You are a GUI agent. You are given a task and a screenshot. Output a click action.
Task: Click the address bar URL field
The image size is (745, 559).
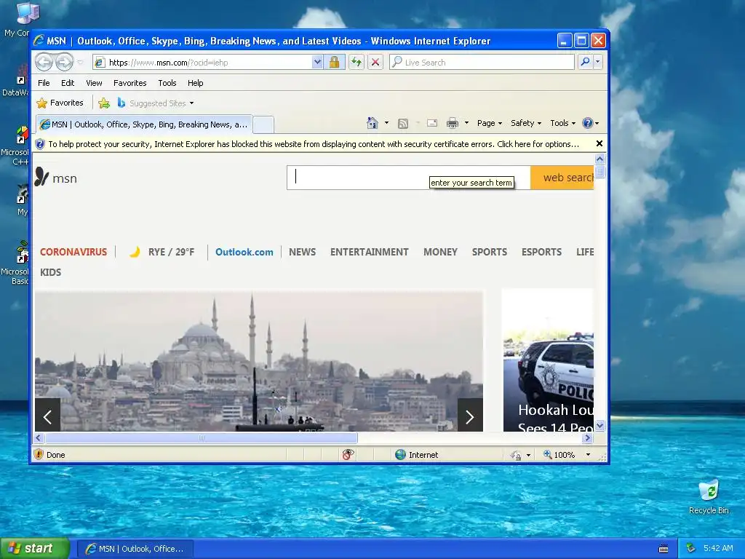(204, 63)
